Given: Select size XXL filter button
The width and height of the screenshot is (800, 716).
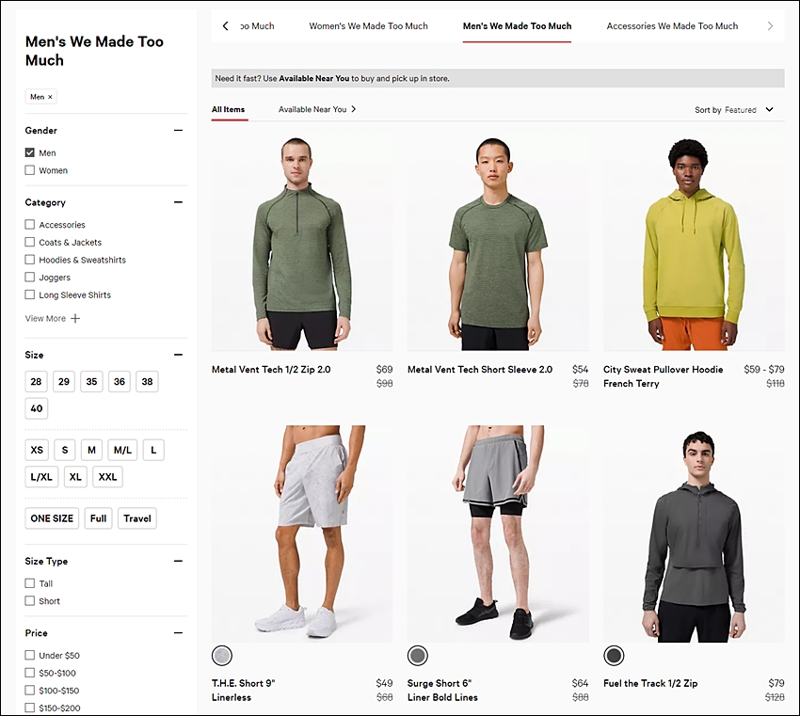Looking at the screenshot, I should 107,477.
